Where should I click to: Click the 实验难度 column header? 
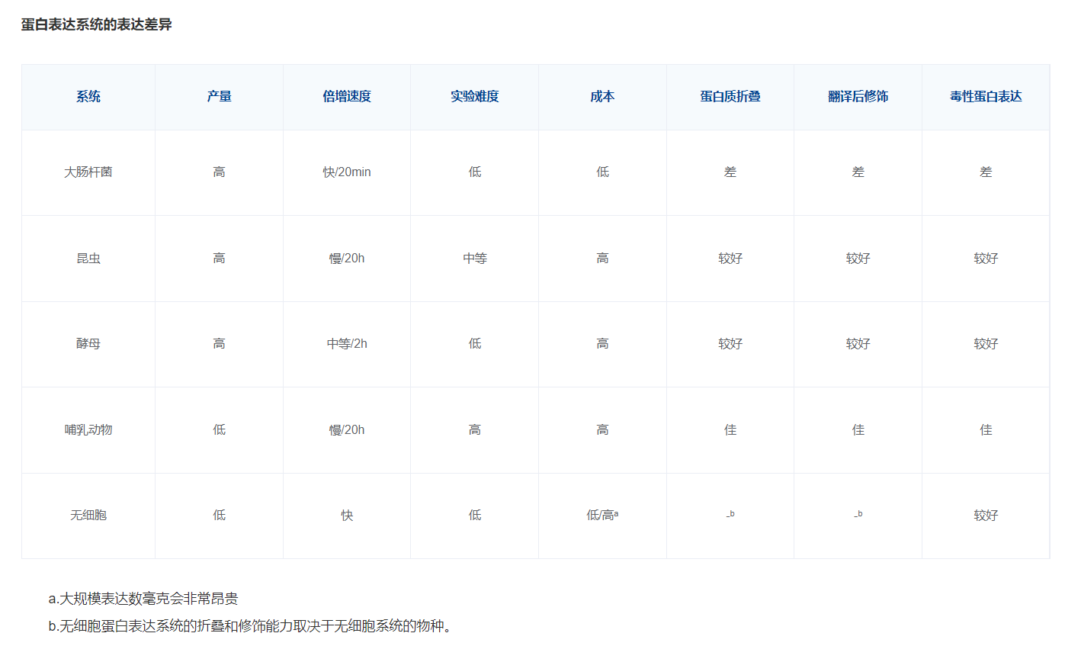474,96
